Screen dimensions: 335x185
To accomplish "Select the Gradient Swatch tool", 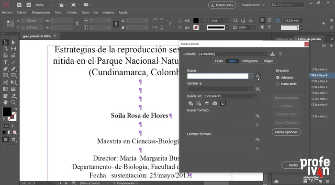I will click(6, 89).
